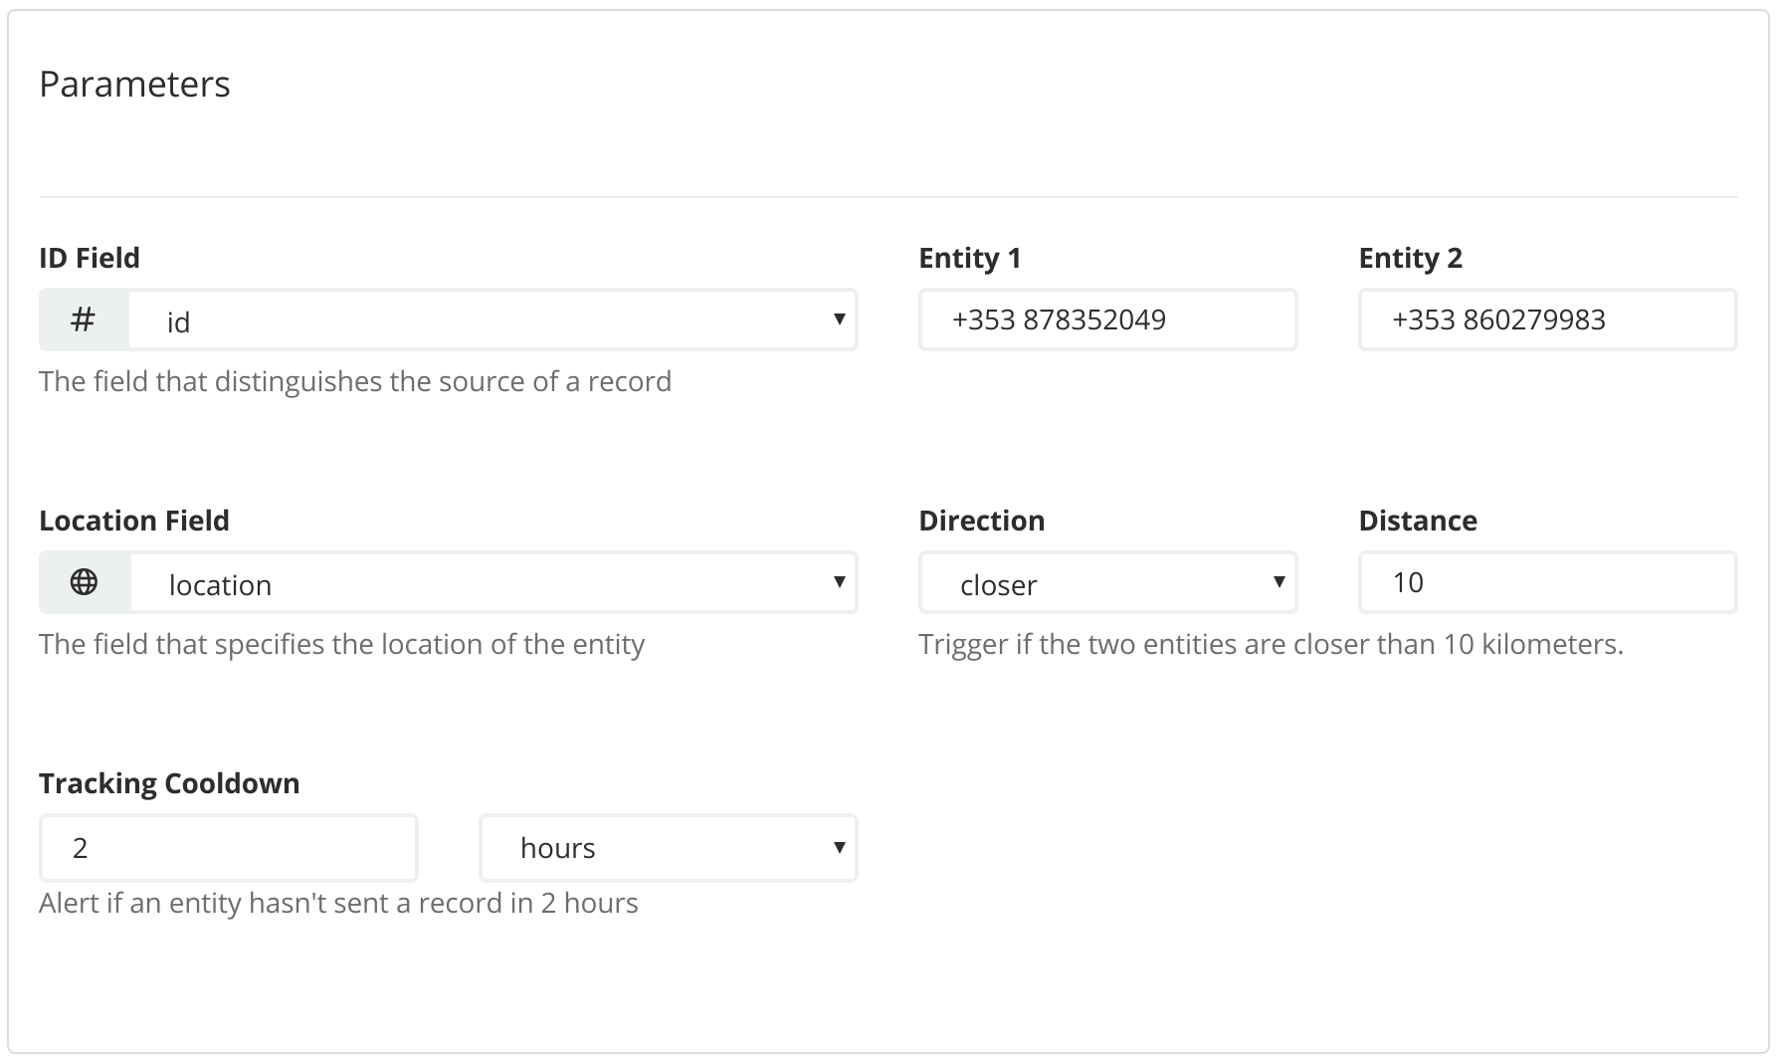Click the globe icon beside Location Field
Image resolution: width=1777 pixels, height=1061 pixels.
click(x=84, y=582)
